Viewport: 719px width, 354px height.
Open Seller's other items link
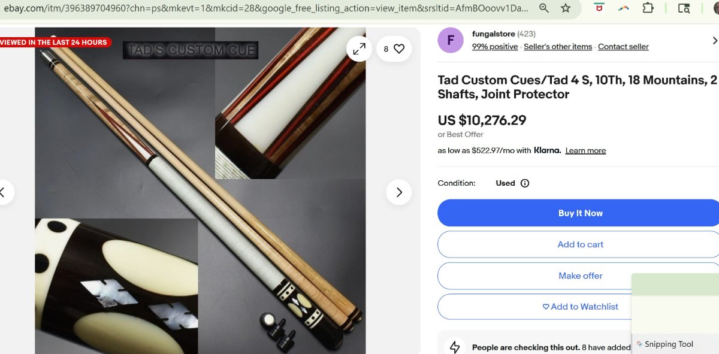(558, 47)
